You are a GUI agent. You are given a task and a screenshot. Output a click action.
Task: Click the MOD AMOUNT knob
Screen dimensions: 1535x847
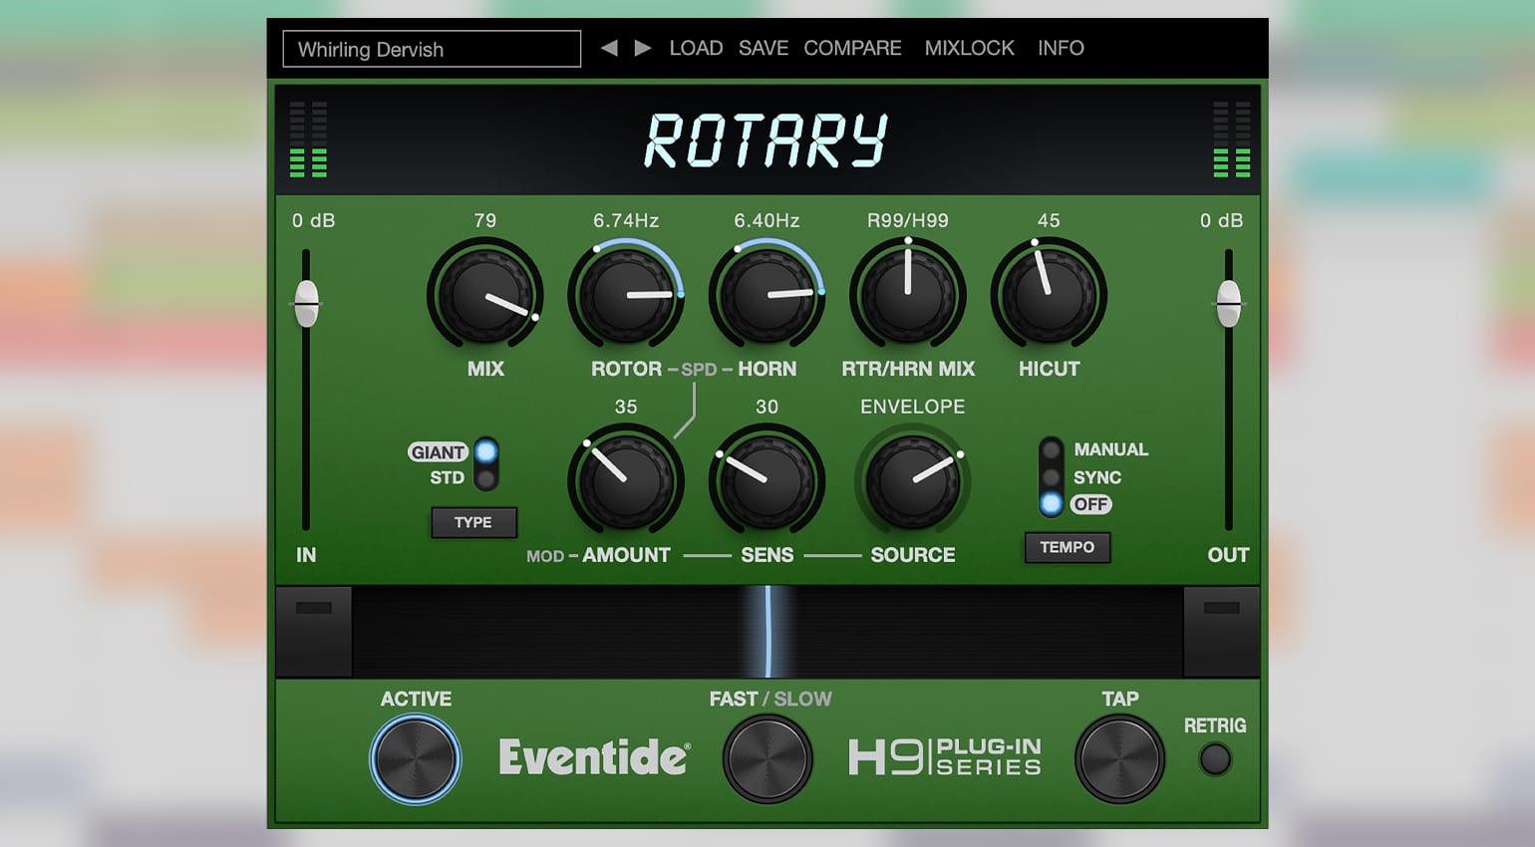[x=625, y=480]
